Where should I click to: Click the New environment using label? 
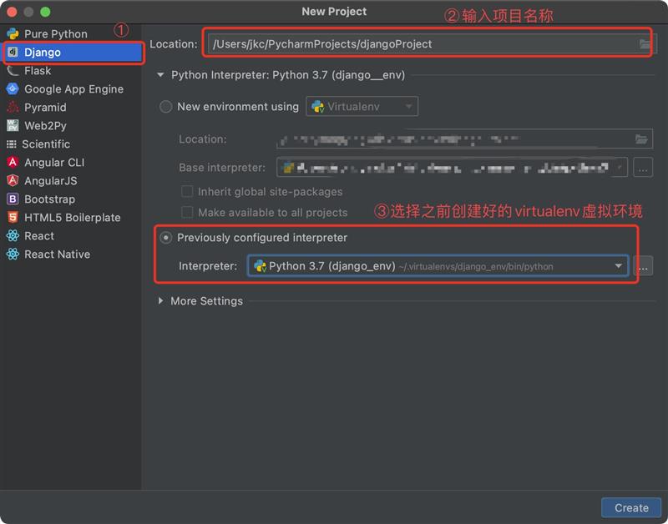(x=238, y=107)
